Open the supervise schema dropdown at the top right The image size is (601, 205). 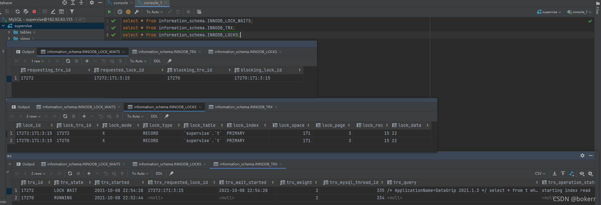[549, 12]
